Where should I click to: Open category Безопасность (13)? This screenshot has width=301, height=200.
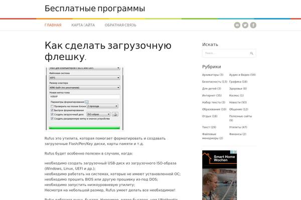tap(215, 81)
